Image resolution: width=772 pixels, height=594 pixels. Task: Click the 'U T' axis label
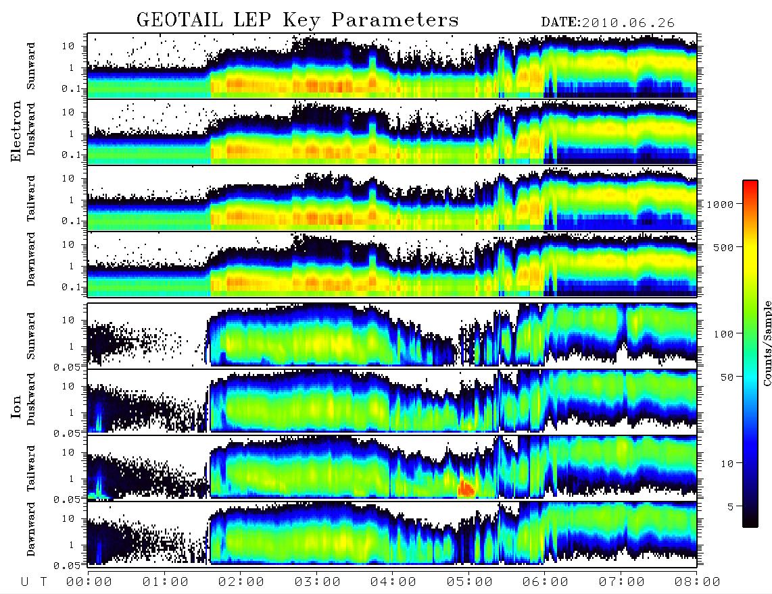point(34,582)
